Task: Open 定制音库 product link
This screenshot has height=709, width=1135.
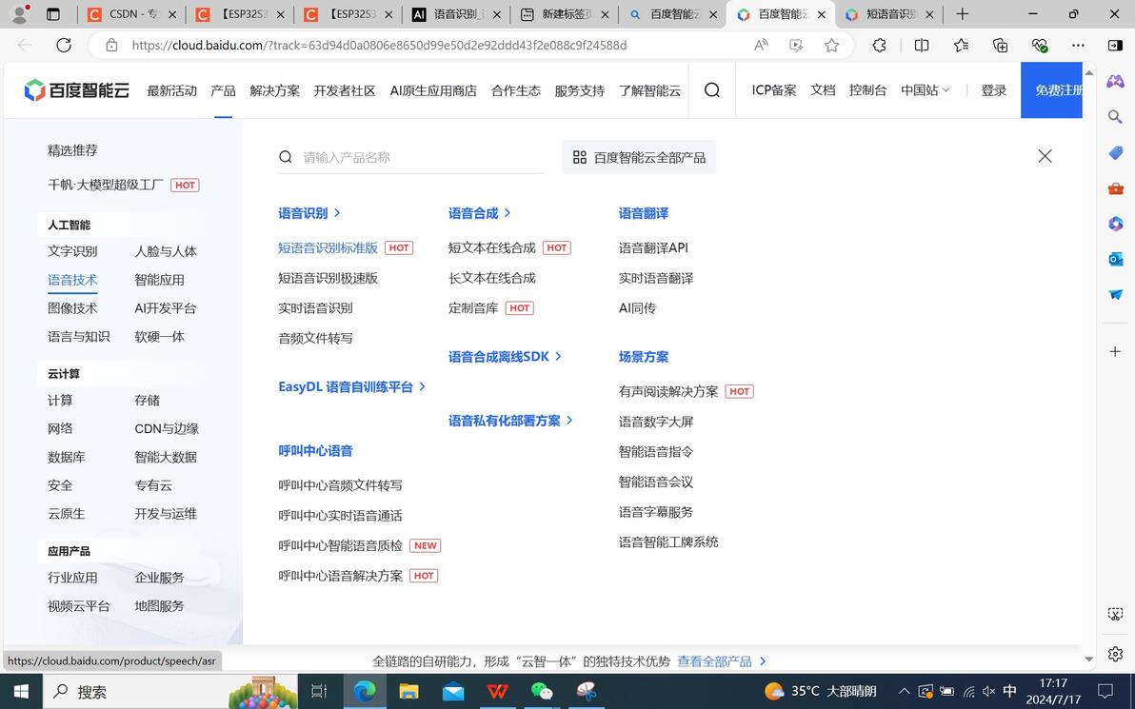Action: pos(473,308)
